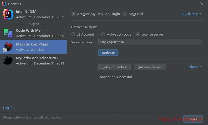The height and width of the screenshot is (125, 208).
Task: Select IntelliJ IDEA in the product list
Action: [33, 14]
